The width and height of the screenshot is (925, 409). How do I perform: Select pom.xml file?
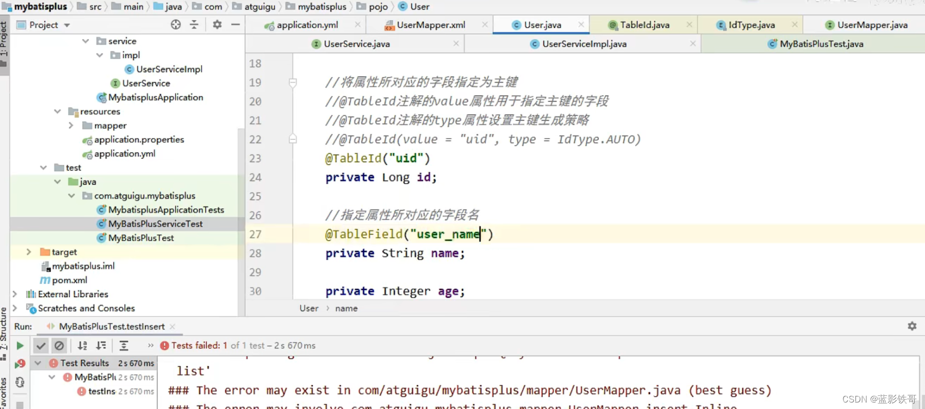64,280
